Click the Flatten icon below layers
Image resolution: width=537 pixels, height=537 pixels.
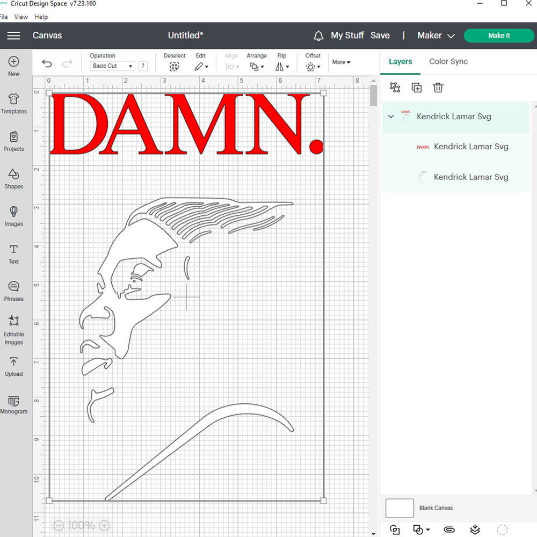(x=475, y=529)
